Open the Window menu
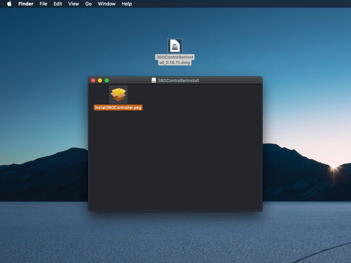 click(x=106, y=4)
